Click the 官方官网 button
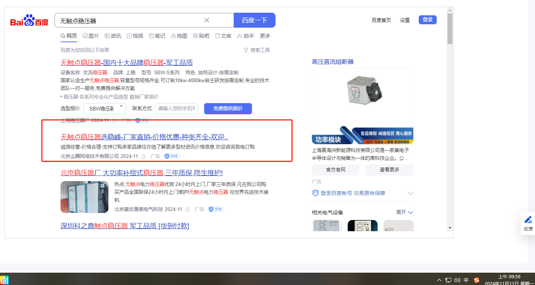 [336, 170]
